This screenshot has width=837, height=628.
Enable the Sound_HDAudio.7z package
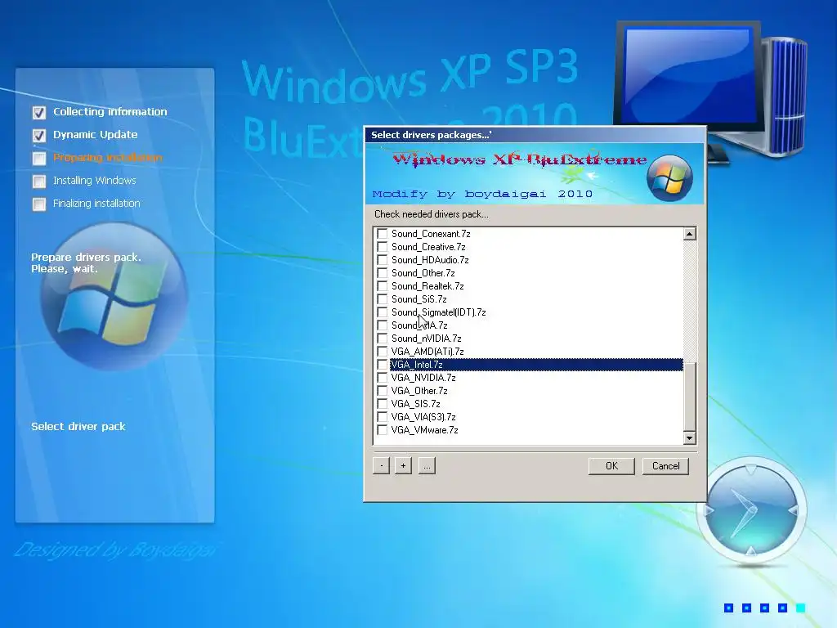pyautogui.click(x=383, y=260)
